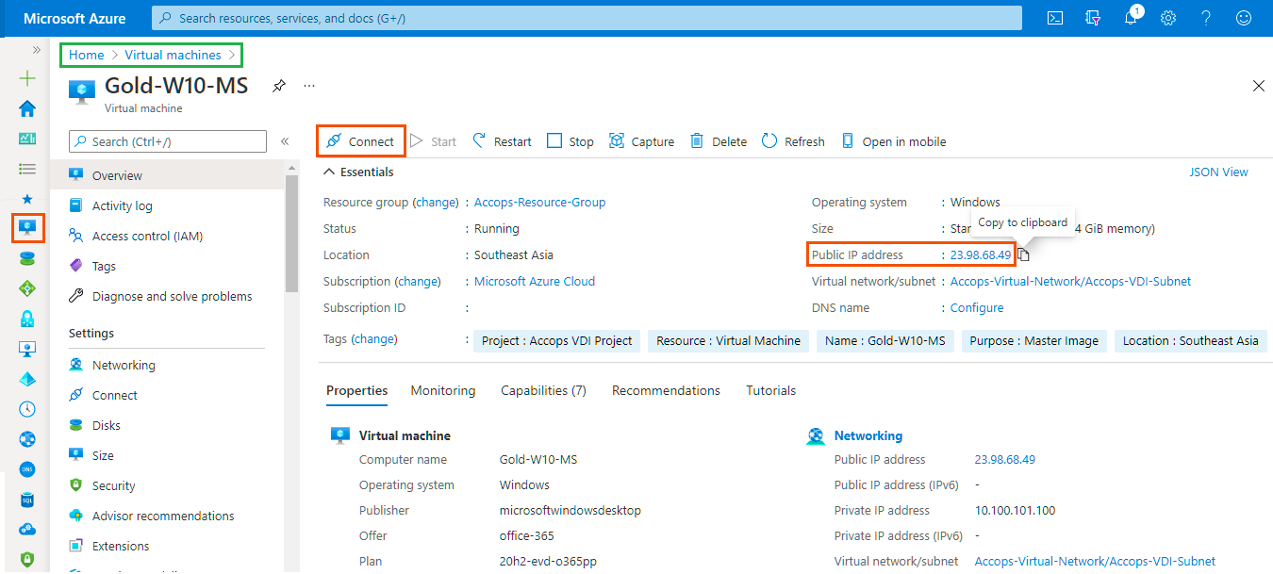
Task: Click change next to Resource group
Action: [x=435, y=202]
